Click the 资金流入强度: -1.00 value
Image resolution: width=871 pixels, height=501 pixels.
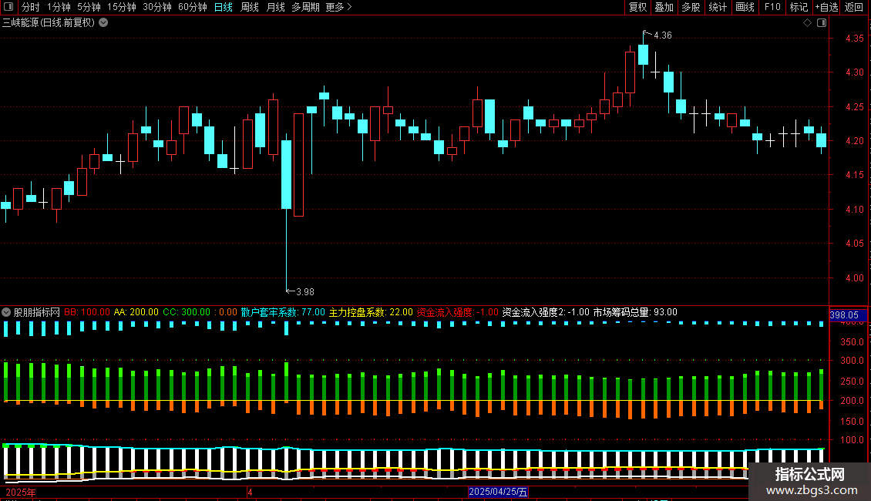[458, 312]
